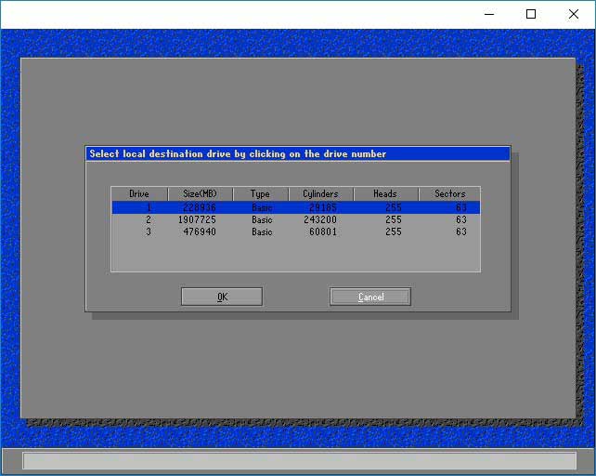Click the 60801 cylinders value
596x476 pixels.
coord(322,231)
